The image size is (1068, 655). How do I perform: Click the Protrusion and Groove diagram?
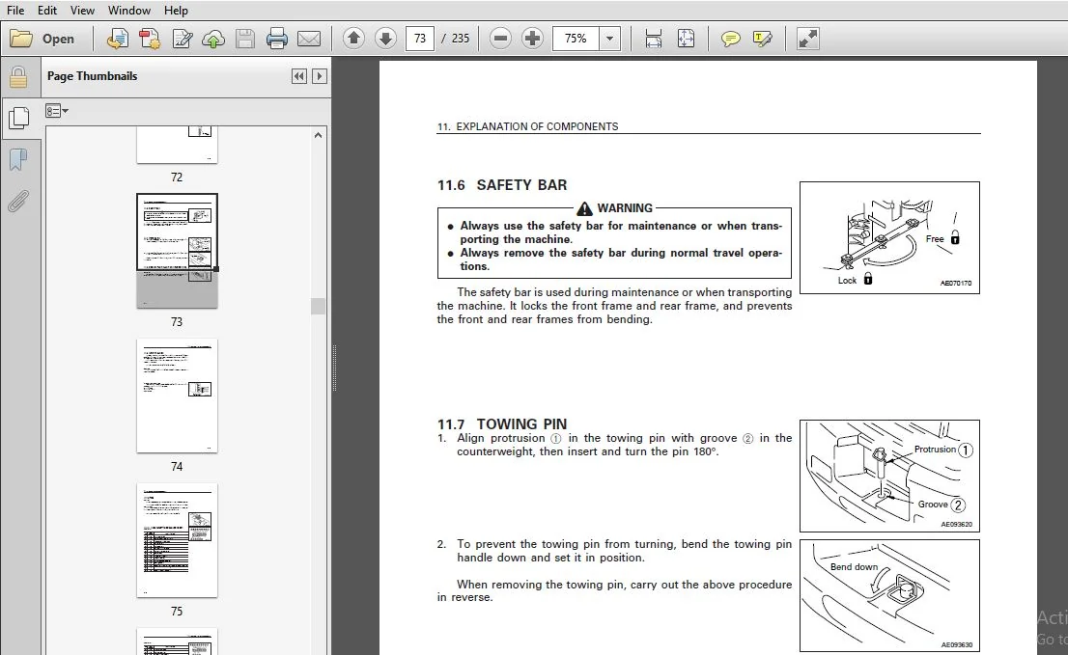pyautogui.click(x=889, y=477)
